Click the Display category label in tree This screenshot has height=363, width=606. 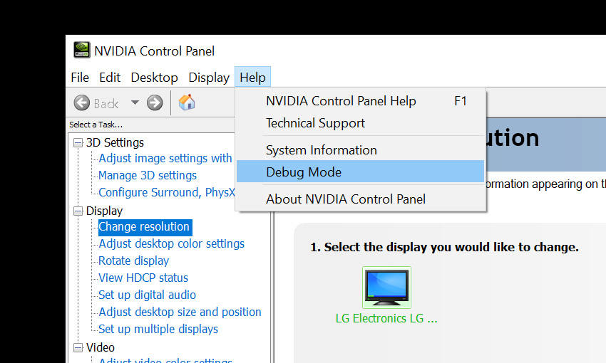(104, 211)
